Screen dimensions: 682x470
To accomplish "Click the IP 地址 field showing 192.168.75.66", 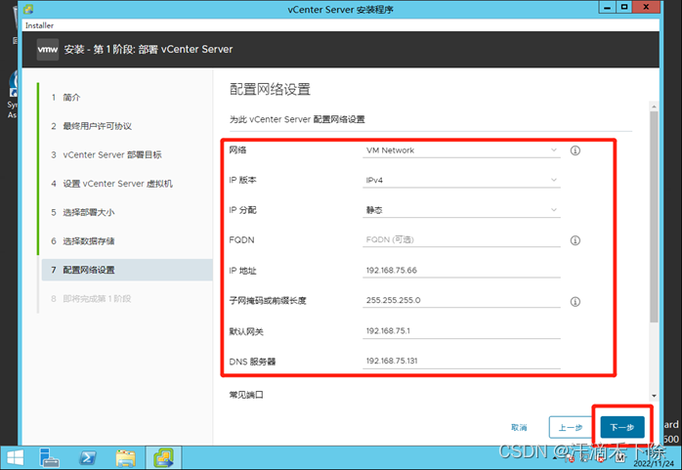I will [461, 270].
